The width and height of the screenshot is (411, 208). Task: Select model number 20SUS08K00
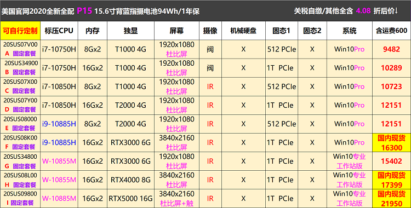tap(20, 138)
